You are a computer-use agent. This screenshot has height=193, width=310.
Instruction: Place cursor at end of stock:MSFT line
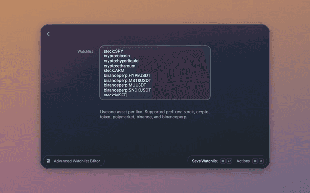[126, 95]
